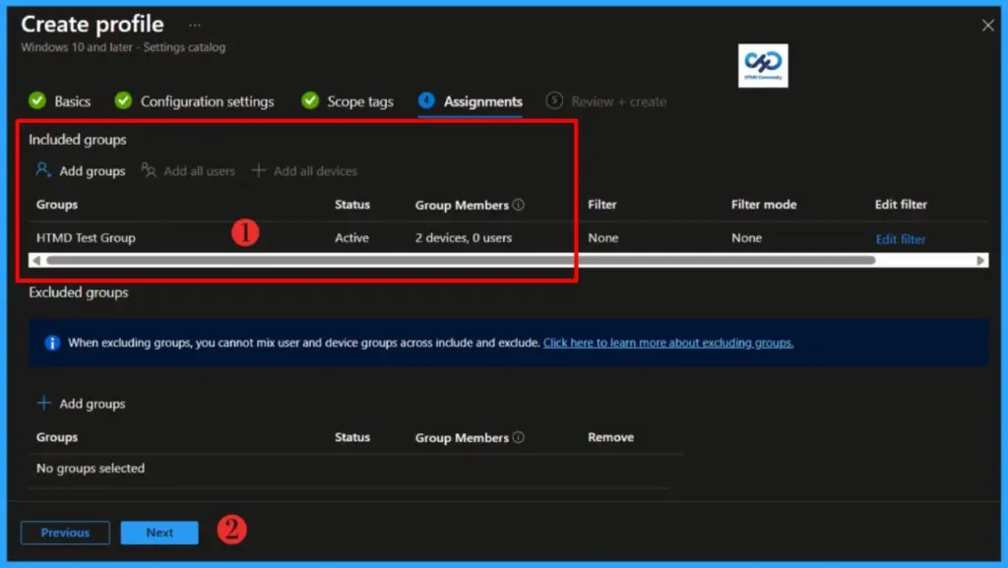Click info icon next to included Group Members
Viewport: 1008px width, 568px height.
click(518, 205)
